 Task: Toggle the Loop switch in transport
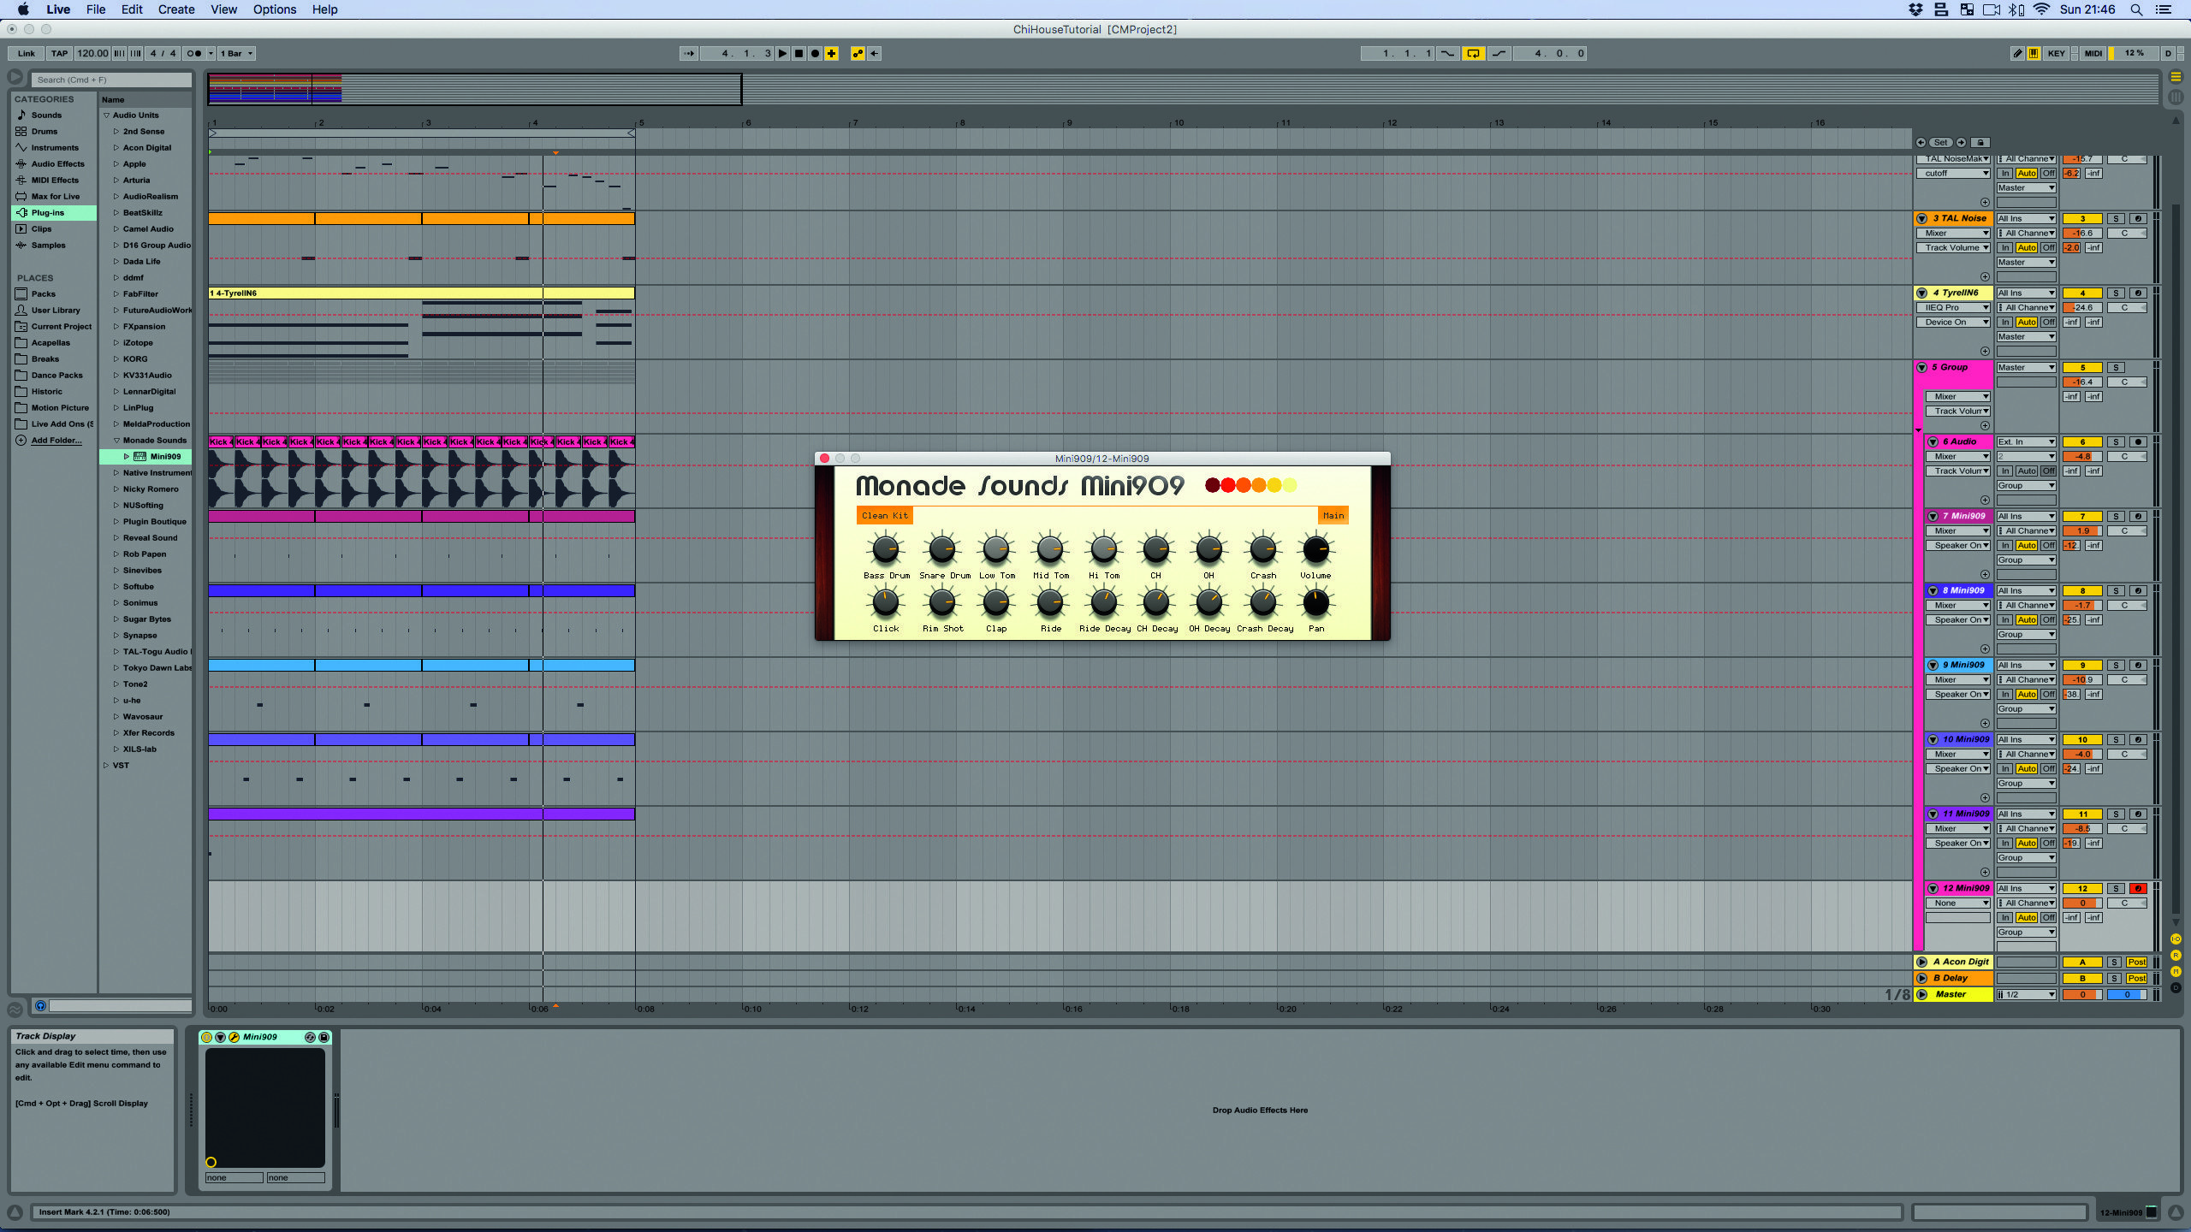point(1473,53)
